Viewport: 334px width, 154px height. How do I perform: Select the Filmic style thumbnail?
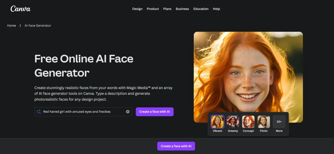click(x=264, y=122)
